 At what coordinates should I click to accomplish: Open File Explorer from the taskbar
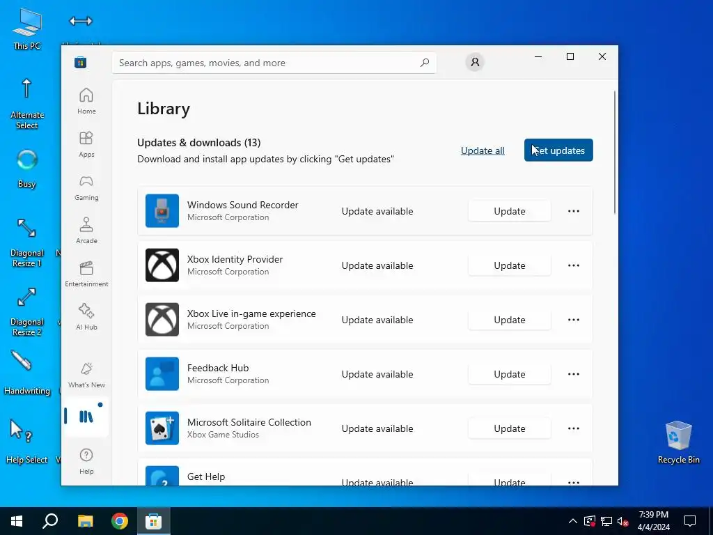(85, 521)
